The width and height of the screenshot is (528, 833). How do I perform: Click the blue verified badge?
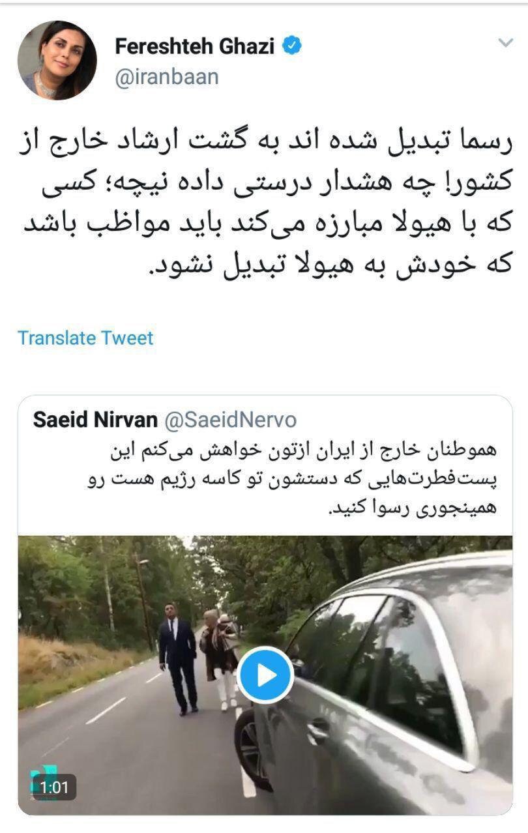(293, 46)
